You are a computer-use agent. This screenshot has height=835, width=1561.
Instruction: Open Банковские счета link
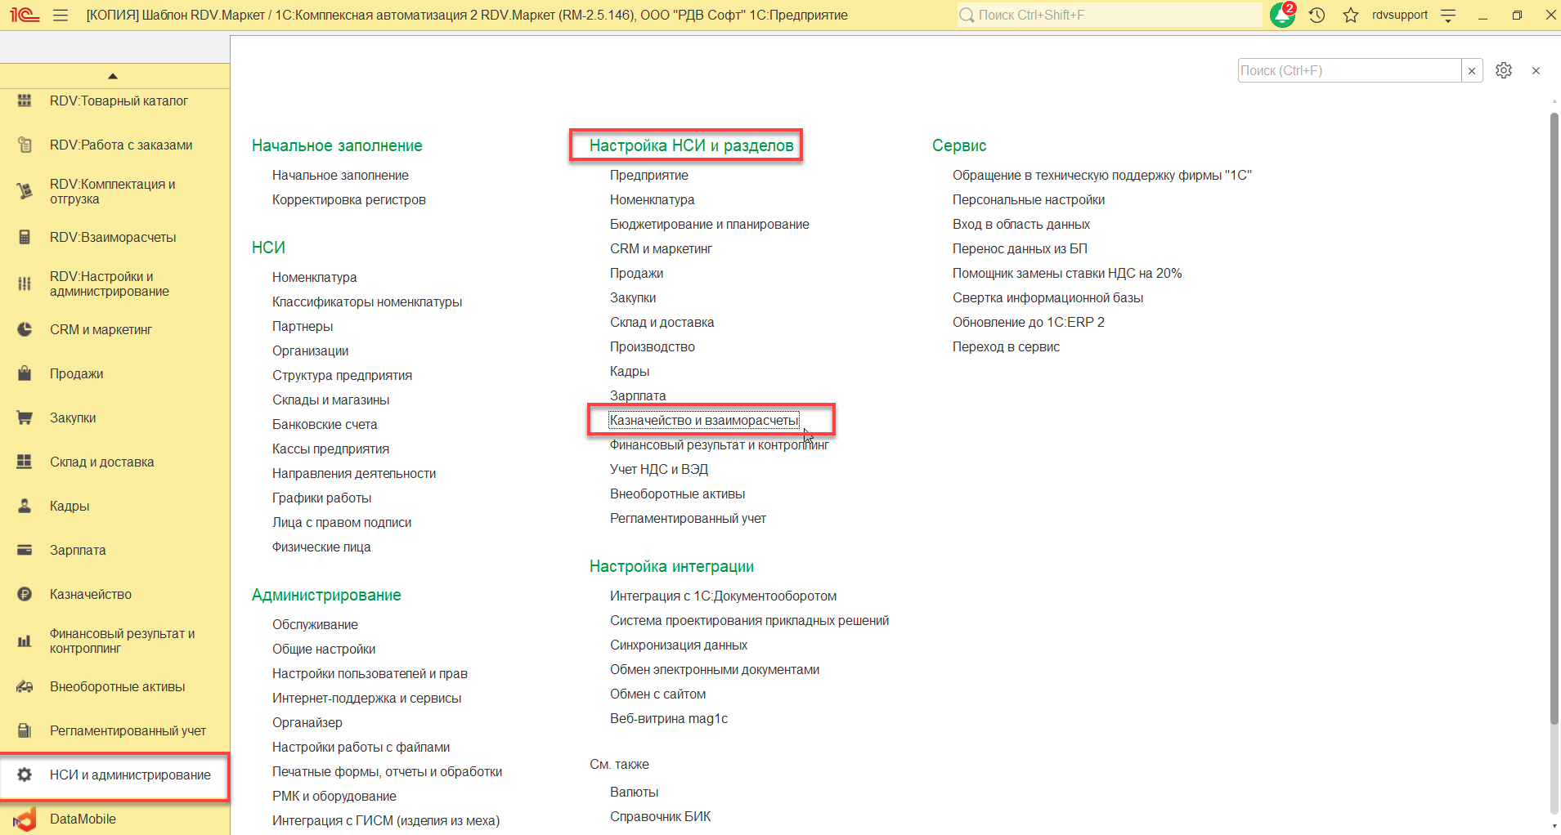[325, 424]
